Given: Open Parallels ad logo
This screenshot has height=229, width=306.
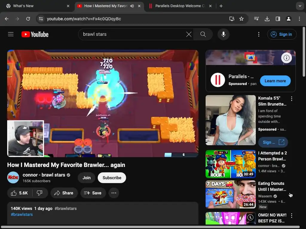Looking at the screenshot, I should 218,80.
